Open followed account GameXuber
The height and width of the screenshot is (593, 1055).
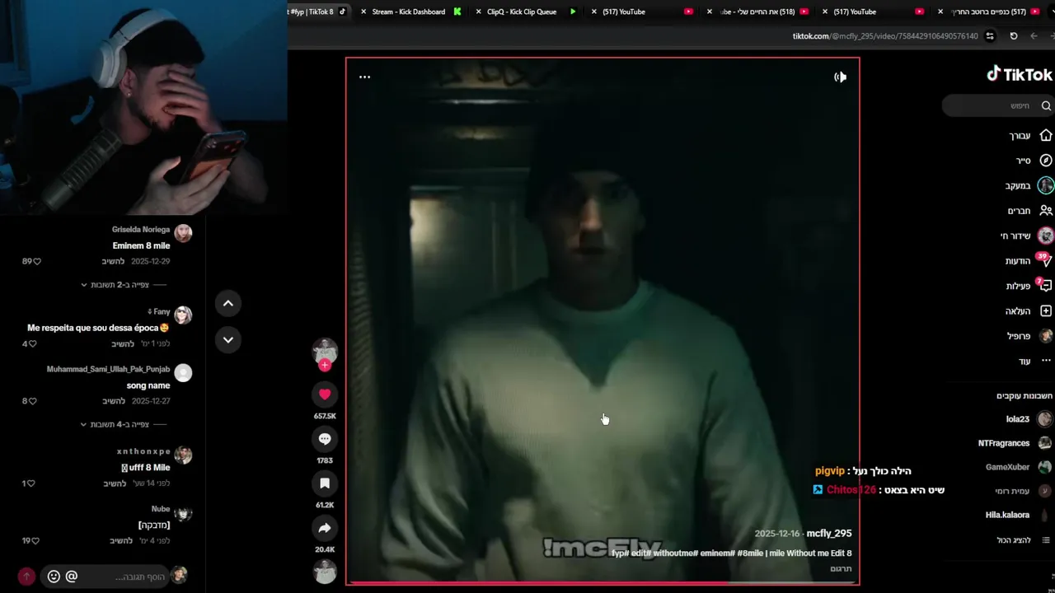coord(1019,467)
